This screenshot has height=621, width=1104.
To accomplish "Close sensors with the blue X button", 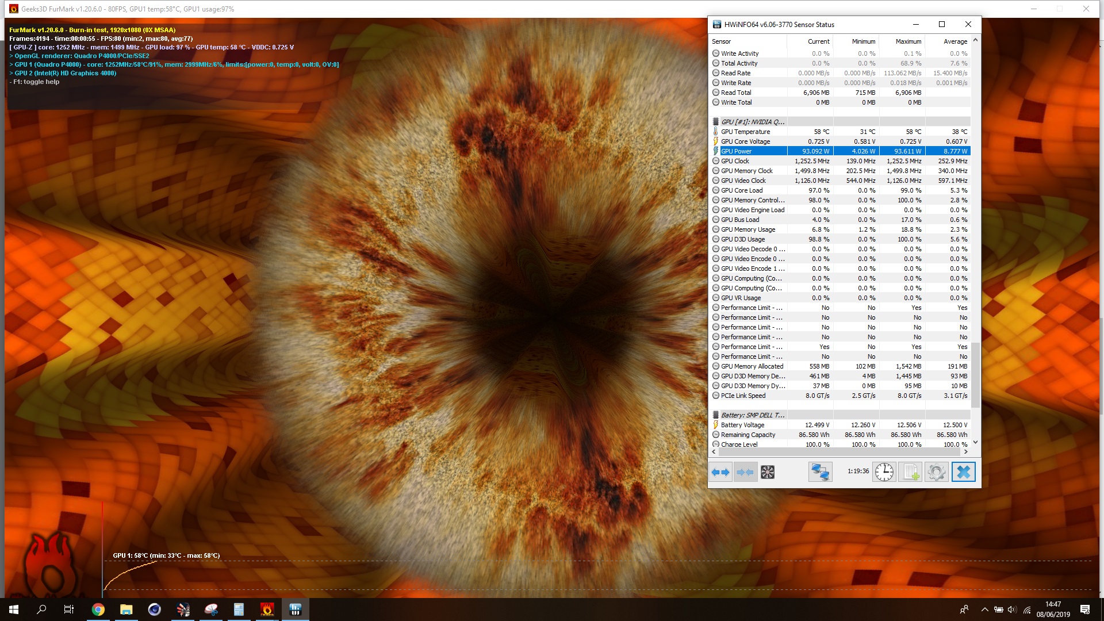I will tap(963, 472).
